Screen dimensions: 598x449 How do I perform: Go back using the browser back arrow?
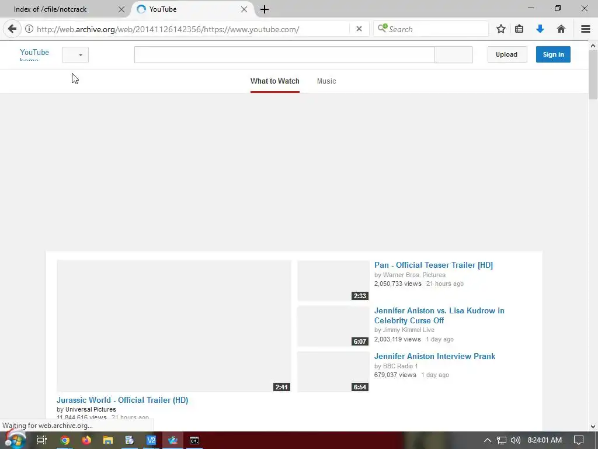tap(12, 29)
